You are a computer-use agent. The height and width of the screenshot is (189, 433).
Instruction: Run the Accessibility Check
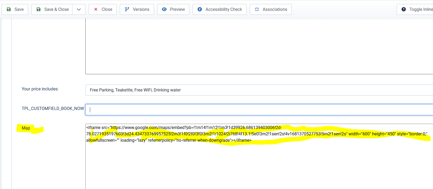[220, 9]
